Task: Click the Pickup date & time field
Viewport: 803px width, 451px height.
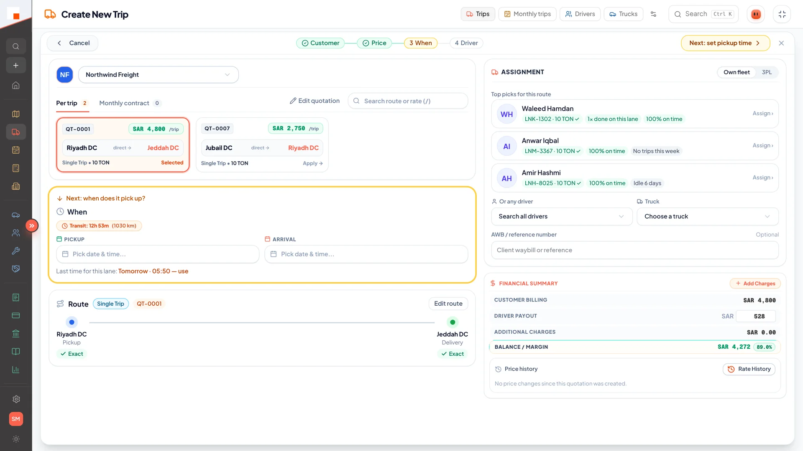Action: 158,254
